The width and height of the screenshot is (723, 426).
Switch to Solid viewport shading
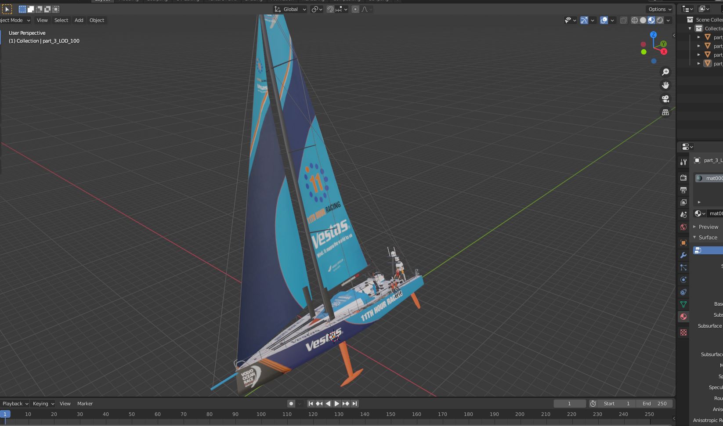pos(643,20)
